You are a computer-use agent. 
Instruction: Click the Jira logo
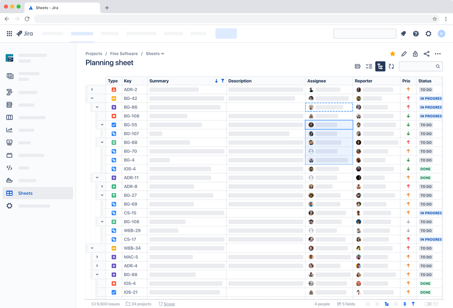click(24, 34)
